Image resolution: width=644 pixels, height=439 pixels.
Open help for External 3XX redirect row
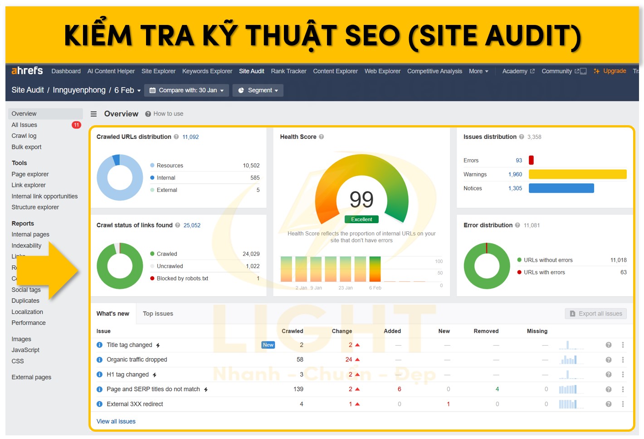click(609, 404)
